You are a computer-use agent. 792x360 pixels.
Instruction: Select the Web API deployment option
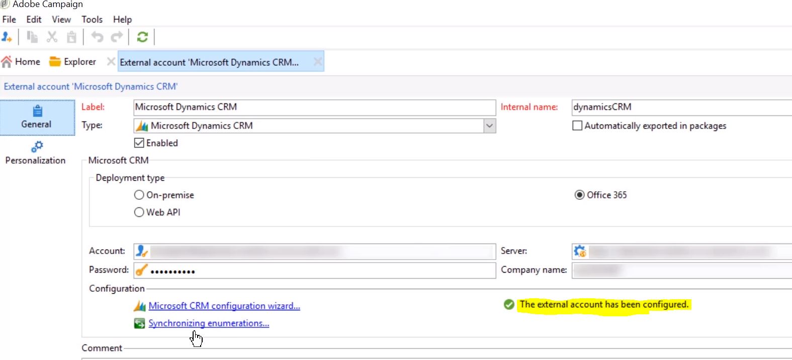[x=139, y=212]
